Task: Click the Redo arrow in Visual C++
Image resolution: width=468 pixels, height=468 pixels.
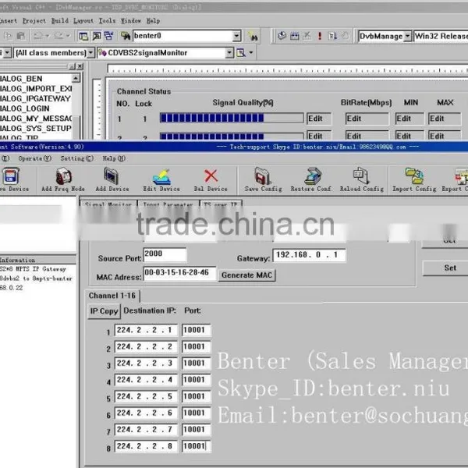Action: pos(58,36)
